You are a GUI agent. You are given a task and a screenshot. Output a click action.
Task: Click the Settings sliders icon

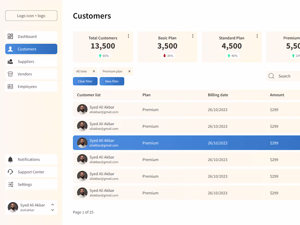pos(10,184)
